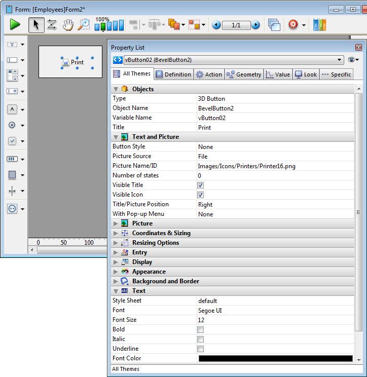Viewport: 367px width, 377px height.
Task: Open the library books icon
Action: click(319, 25)
